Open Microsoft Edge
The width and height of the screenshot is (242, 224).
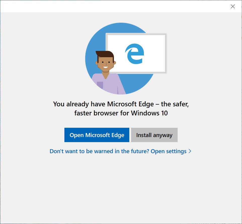point(97,135)
